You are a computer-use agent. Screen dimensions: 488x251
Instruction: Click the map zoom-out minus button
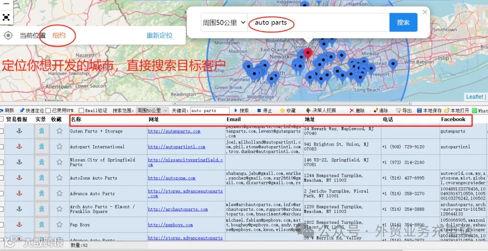click(6, 4)
